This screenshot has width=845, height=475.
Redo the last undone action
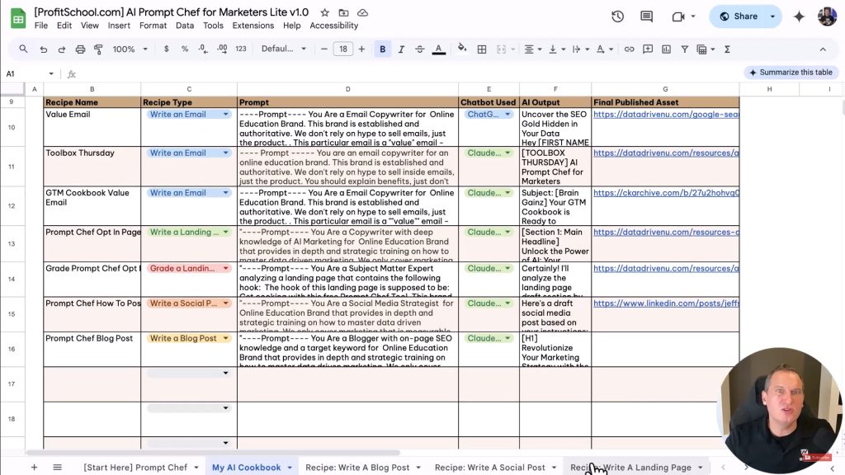(61, 49)
